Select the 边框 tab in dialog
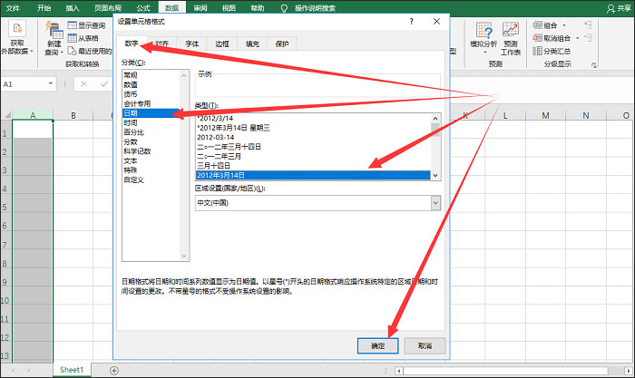Screen dimensions: 635x378 (x=222, y=44)
